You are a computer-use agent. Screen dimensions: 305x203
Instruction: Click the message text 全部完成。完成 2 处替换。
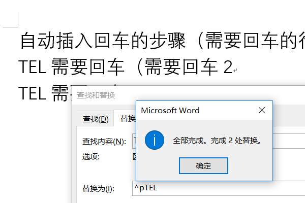[217, 141]
